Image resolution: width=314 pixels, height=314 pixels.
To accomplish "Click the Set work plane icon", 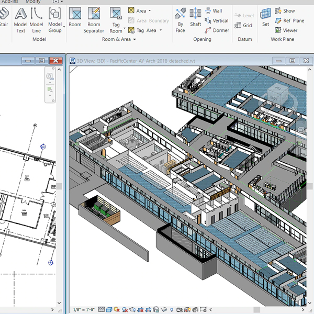I will [x=265, y=17].
